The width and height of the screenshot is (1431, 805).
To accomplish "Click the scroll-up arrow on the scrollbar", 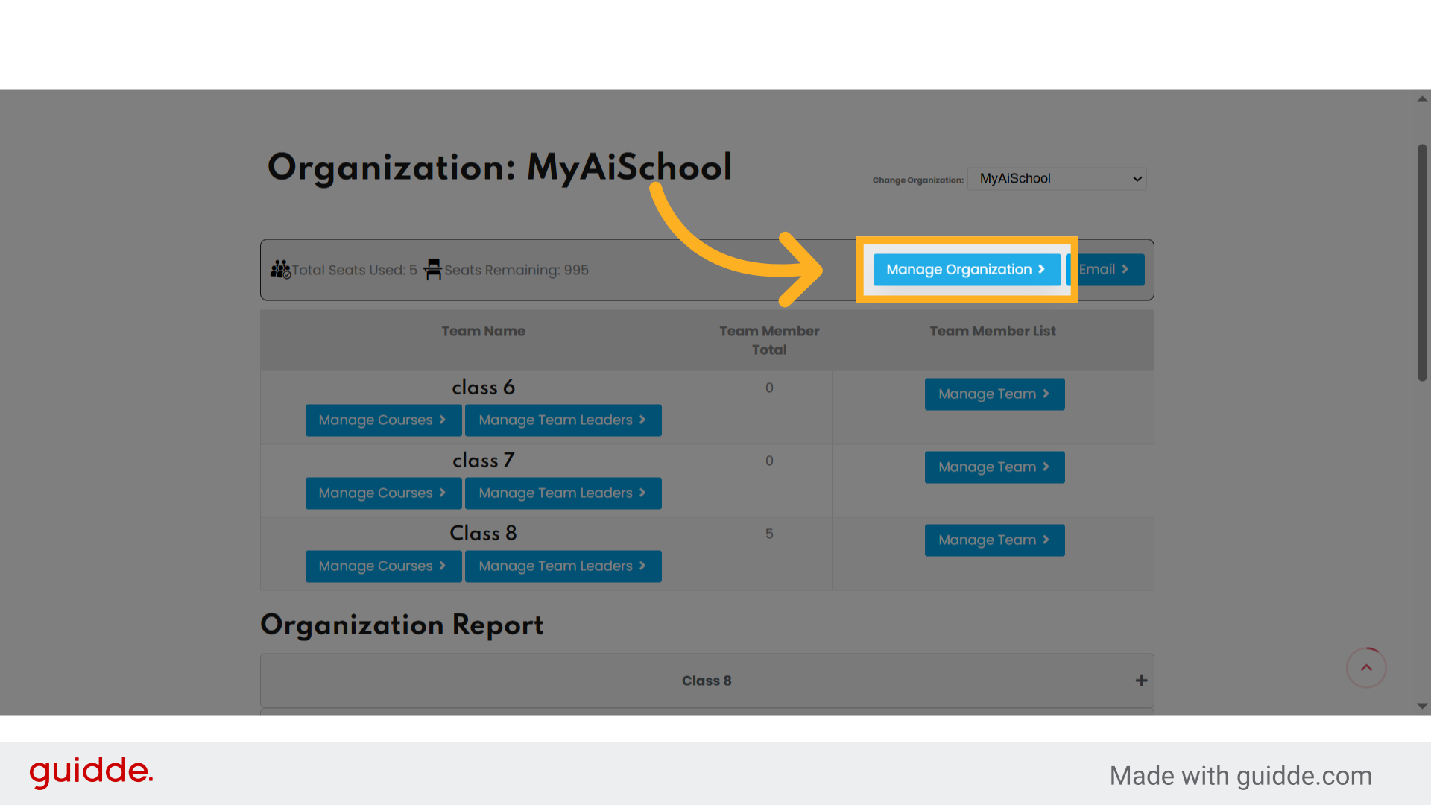I will (x=1421, y=98).
